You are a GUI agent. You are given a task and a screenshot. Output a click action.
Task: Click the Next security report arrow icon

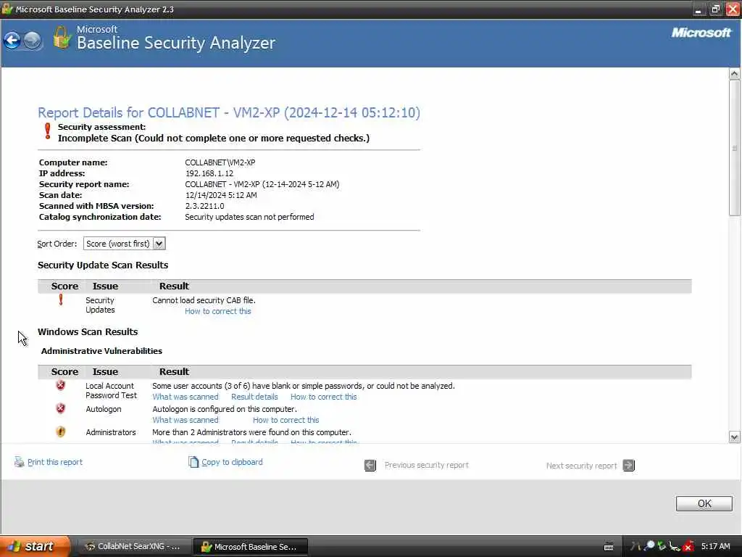point(629,466)
